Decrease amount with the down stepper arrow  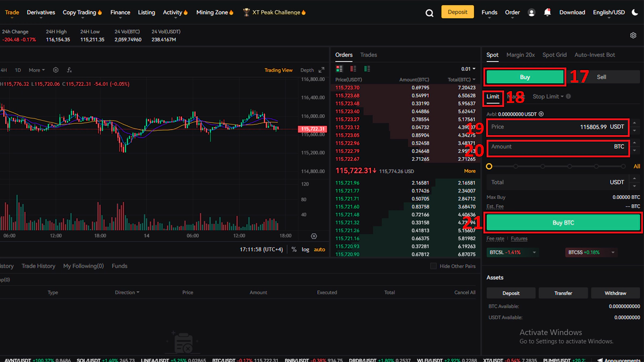point(635,151)
